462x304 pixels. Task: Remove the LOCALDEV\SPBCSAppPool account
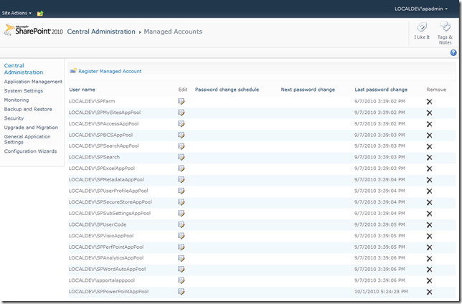click(429, 136)
